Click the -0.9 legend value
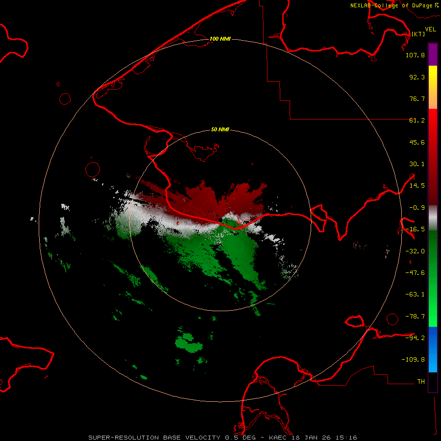Viewport: 441px width, 441px height. (417, 208)
